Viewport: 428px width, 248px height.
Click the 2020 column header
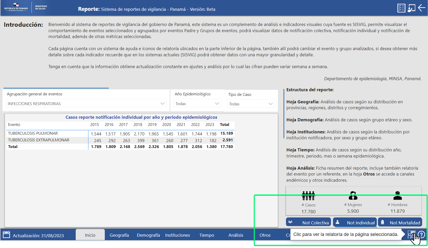click(166, 124)
